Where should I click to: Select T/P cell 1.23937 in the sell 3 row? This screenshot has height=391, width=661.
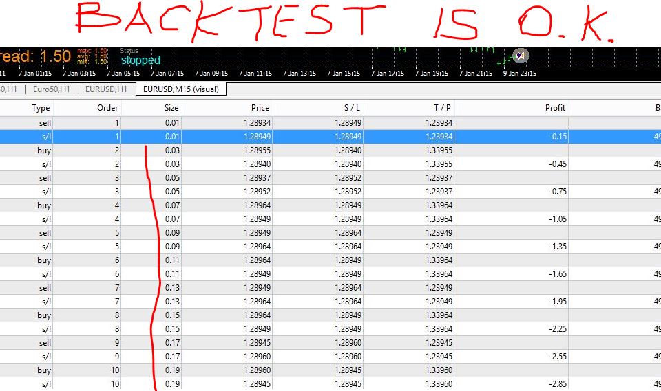click(x=439, y=177)
